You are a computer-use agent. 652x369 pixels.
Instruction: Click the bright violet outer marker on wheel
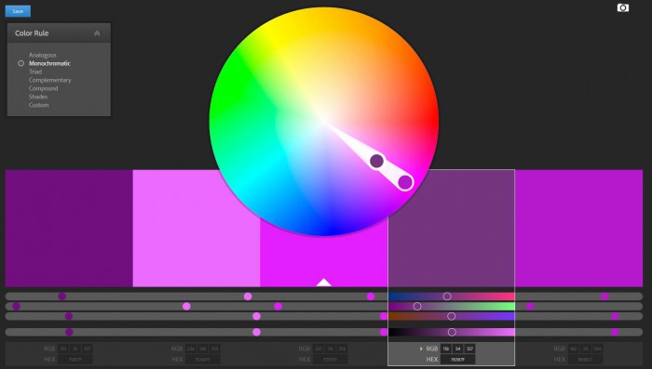[x=405, y=182]
